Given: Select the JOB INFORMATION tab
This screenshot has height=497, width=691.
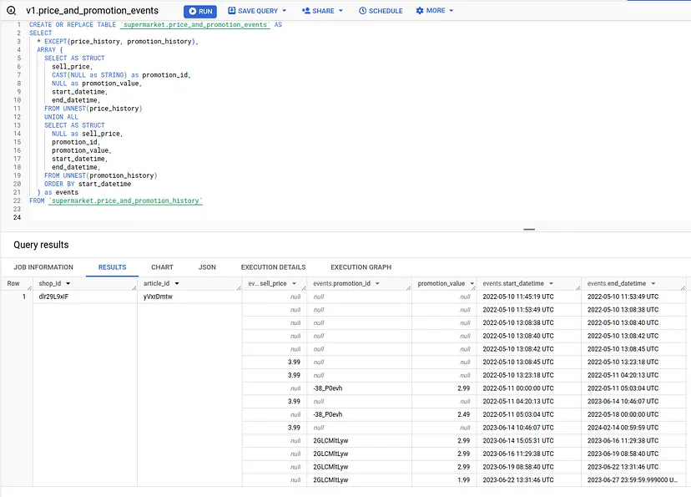Looking at the screenshot, I should click(x=43, y=267).
